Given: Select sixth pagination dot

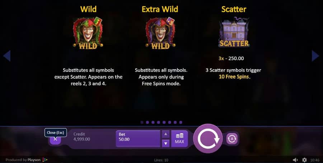Looking at the screenshot, I should click(x=169, y=122).
